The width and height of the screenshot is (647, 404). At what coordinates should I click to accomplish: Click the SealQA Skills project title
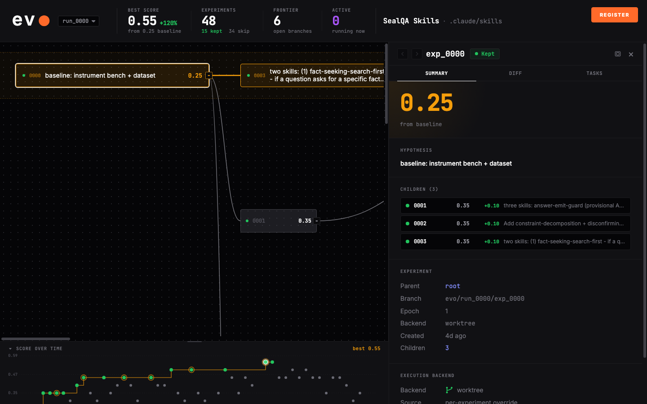coord(411,21)
